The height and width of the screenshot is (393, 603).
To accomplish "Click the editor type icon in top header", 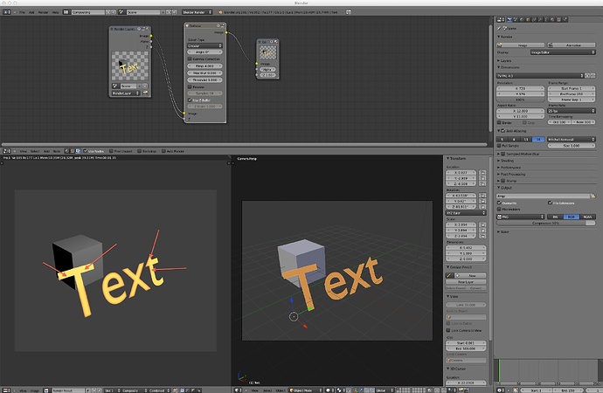I will pos(6,12).
